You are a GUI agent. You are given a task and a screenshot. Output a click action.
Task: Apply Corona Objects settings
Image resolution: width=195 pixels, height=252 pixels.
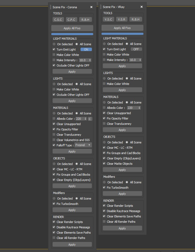click(x=72, y=186)
